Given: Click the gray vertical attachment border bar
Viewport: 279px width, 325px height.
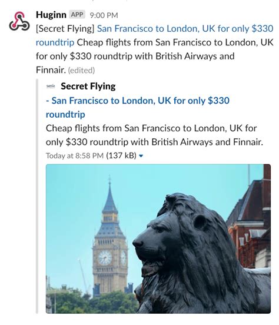Looking at the screenshot, I should click(x=37, y=196).
